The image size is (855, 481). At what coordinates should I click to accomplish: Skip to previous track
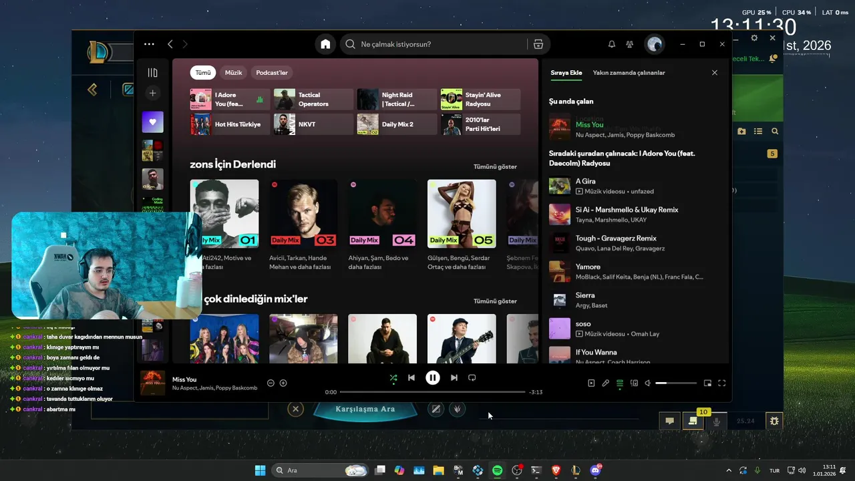[411, 377]
